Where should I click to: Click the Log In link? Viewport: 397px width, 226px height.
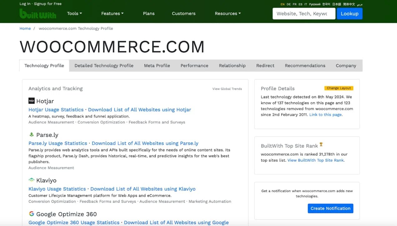[x=25, y=4]
